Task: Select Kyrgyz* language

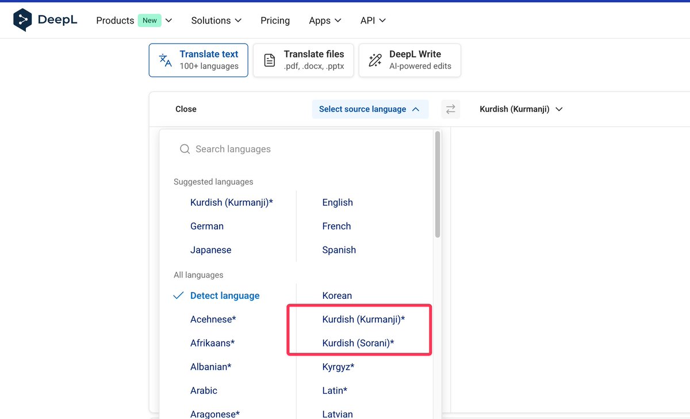Action: 338,367
